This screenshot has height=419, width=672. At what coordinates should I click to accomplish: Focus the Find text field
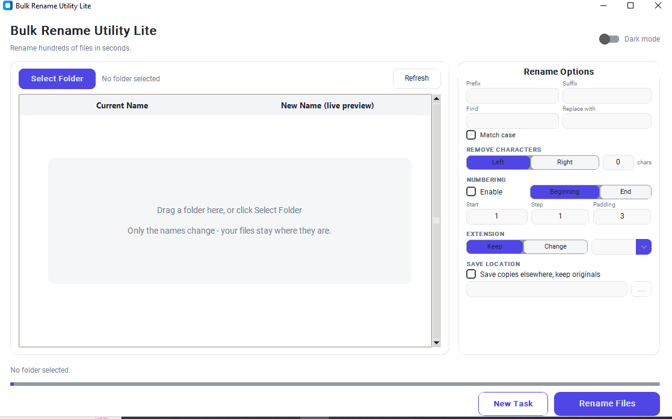click(x=512, y=121)
